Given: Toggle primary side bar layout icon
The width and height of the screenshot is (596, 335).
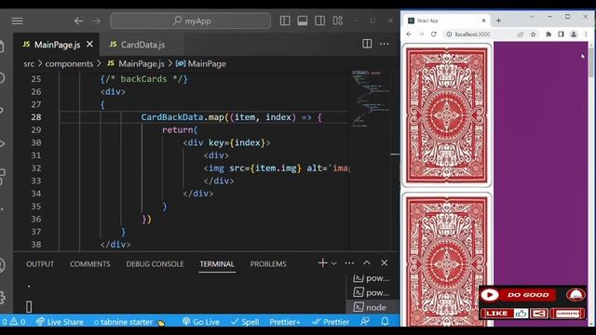Looking at the screenshot, I should [285, 20].
